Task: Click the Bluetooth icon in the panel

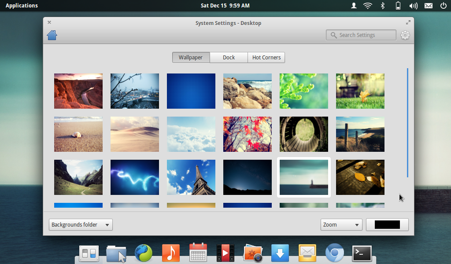Action: [x=382, y=6]
